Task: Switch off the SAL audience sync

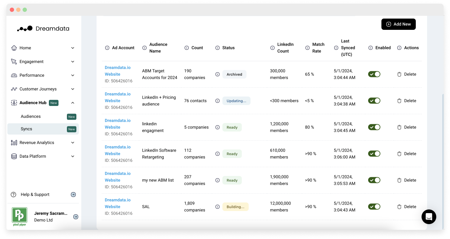Action: click(374, 207)
